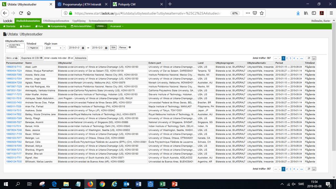Open the Firefox downloads arrow
The width and height of the screenshot is (336, 189).
[x=298, y=13]
